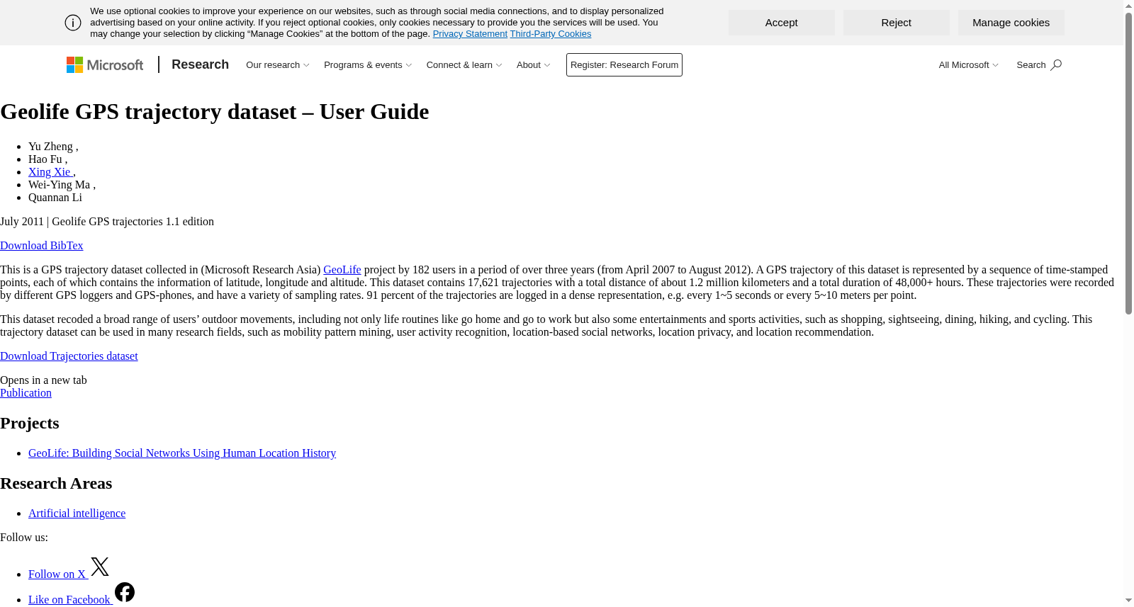Click the X (Twitter) logo icon
This screenshot has height=607, width=1134.
(x=100, y=567)
